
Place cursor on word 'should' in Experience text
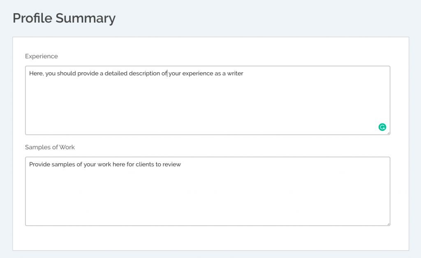[66, 73]
